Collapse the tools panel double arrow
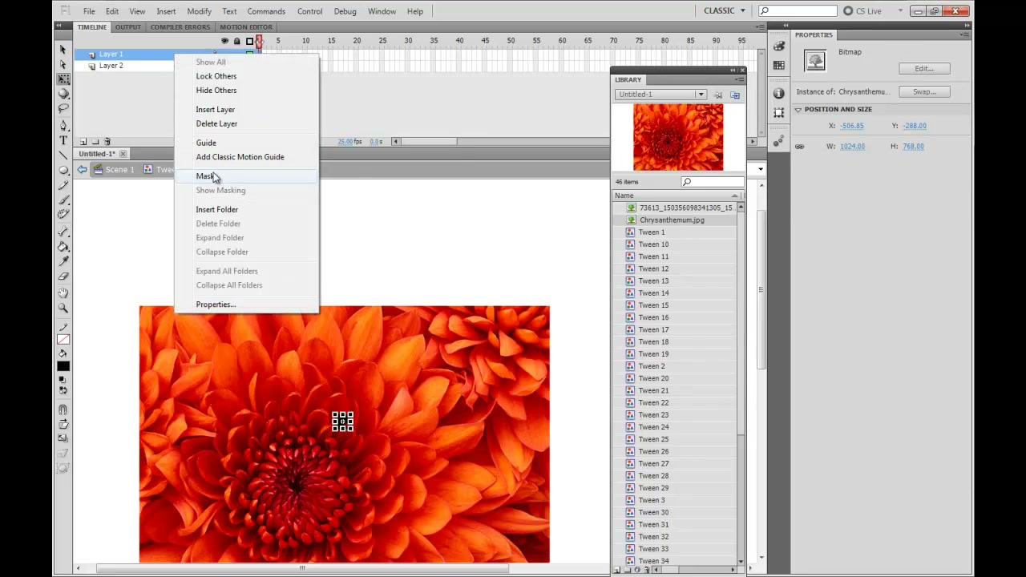The image size is (1026, 577). 59,26
